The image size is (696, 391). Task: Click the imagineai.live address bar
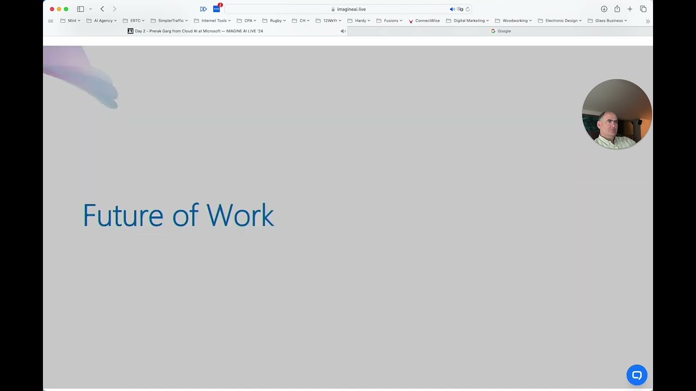(x=348, y=9)
